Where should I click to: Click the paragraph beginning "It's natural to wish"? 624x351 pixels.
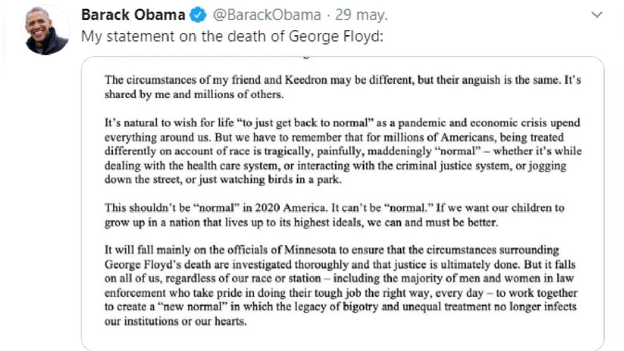click(342, 151)
